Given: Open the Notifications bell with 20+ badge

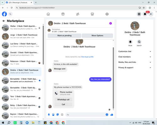Looking at the screenshot, I should [145, 14].
